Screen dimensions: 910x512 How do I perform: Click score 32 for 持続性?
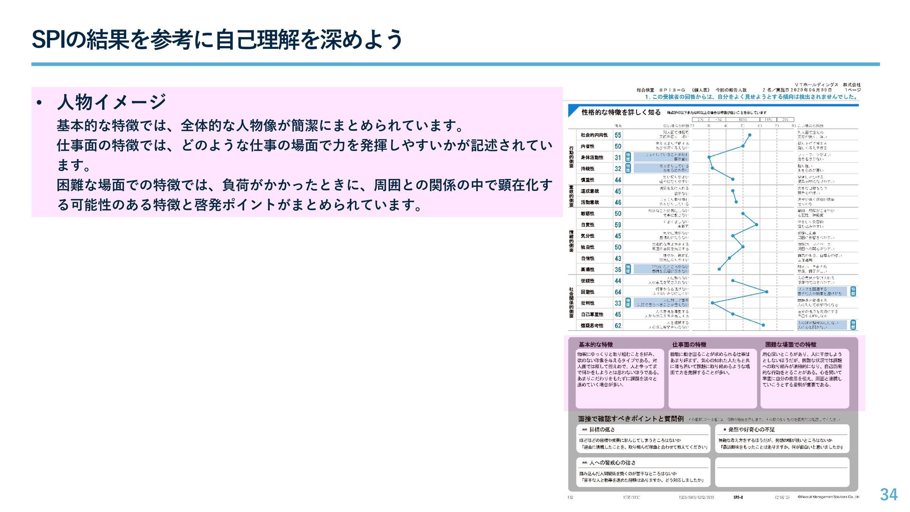(x=618, y=169)
